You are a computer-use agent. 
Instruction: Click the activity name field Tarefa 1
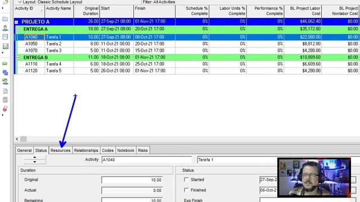pyautogui.click(x=237, y=159)
